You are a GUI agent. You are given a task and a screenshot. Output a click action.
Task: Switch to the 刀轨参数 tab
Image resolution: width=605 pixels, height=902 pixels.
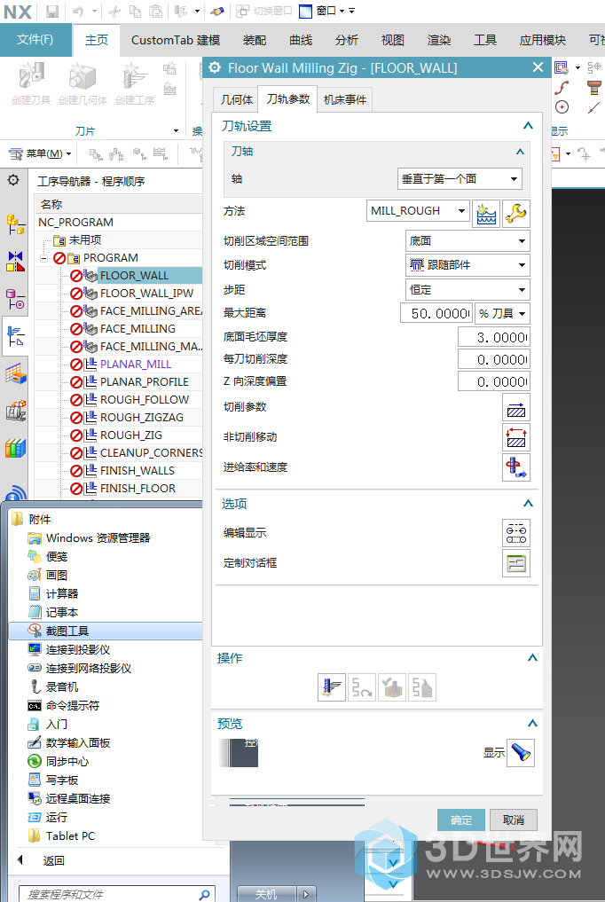point(288,98)
